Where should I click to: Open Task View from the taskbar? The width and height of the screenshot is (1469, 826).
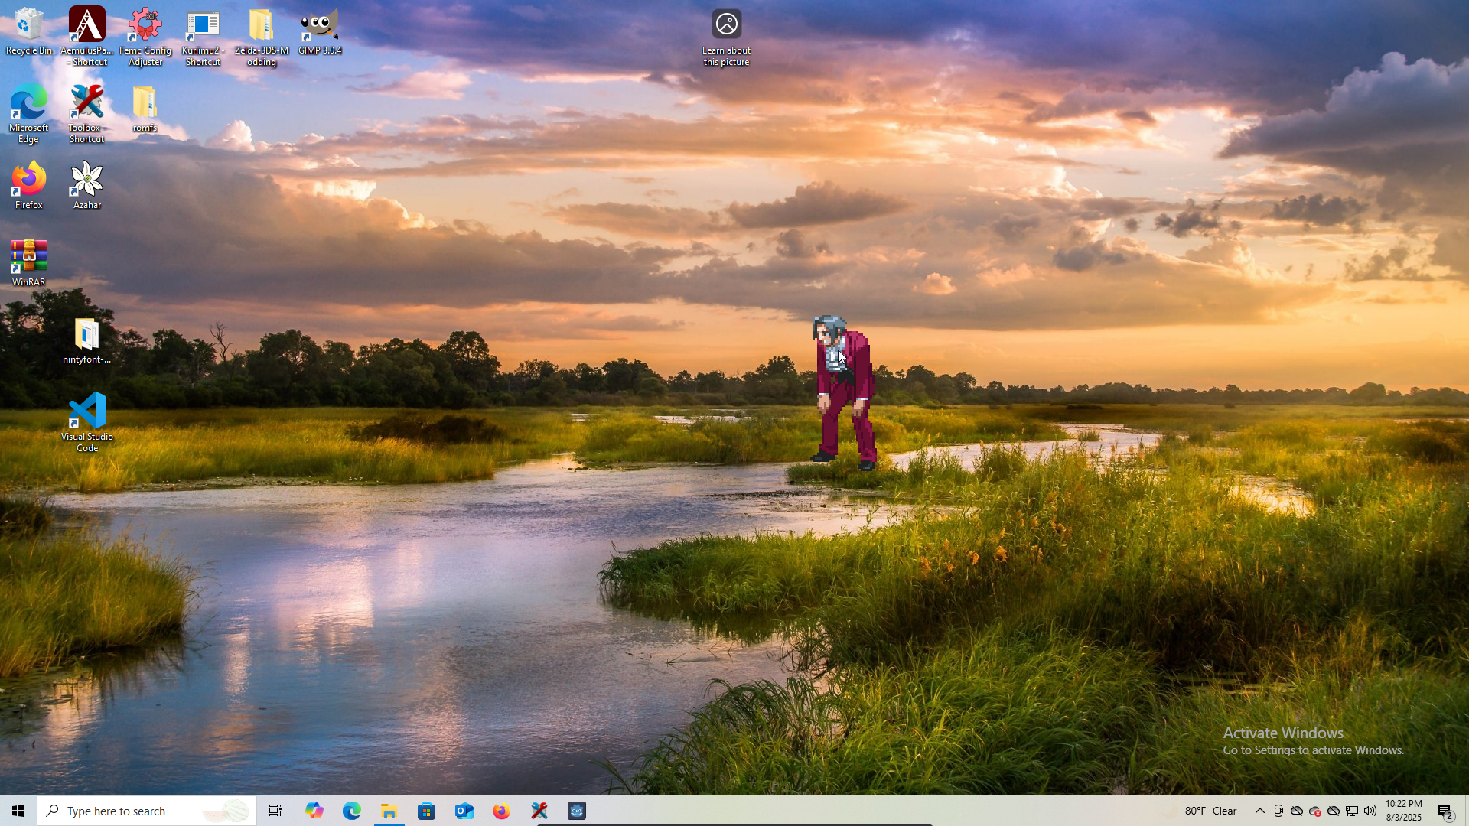tap(275, 811)
